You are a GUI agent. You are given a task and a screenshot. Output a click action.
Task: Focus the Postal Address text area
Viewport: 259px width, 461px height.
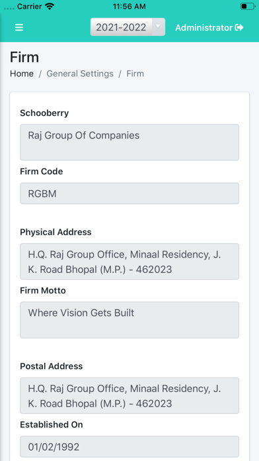129,395
